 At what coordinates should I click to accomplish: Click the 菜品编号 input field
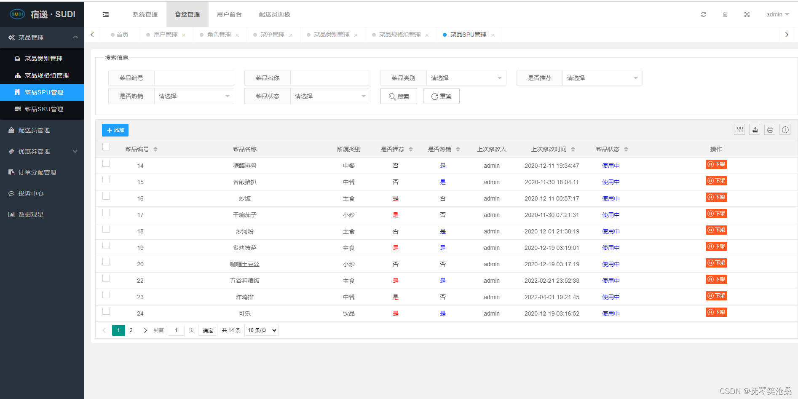click(194, 78)
